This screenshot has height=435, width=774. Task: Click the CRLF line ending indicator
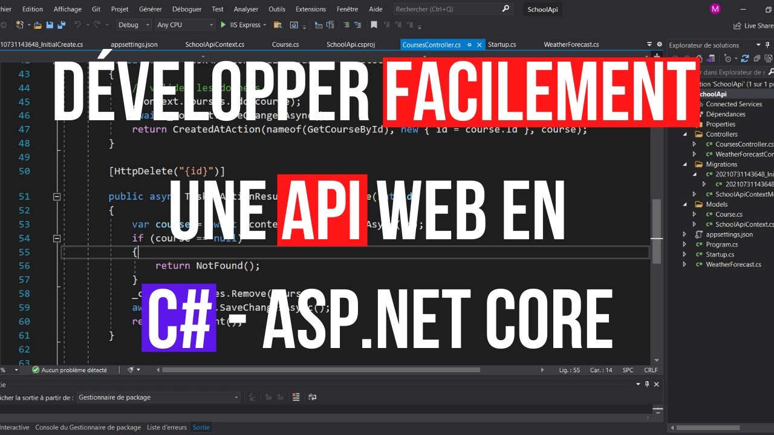pyautogui.click(x=651, y=370)
